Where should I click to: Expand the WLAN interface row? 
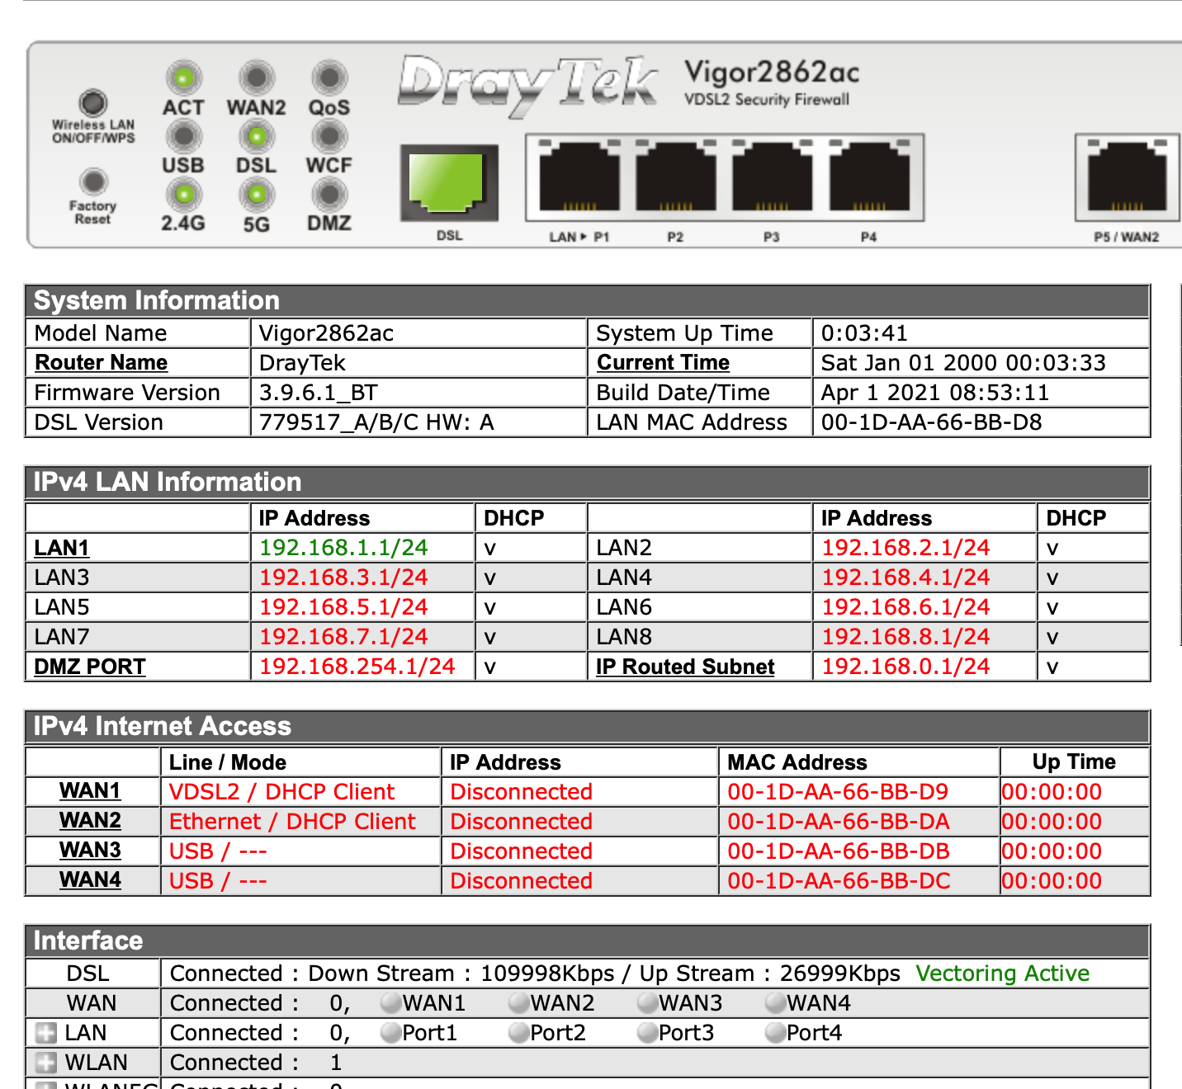[46, 1063]
